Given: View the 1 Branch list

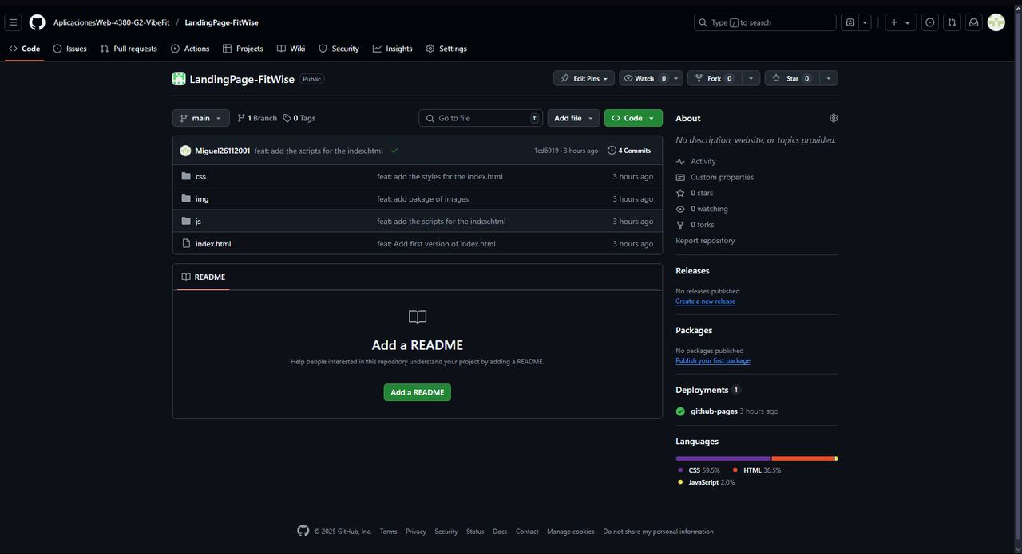Looking at the screenshot, I should pos(257,118).
